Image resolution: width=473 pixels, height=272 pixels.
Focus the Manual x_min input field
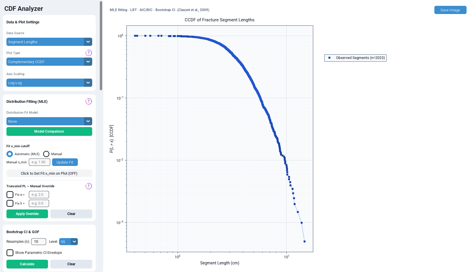pyautogui.click(x=40, y=162)
